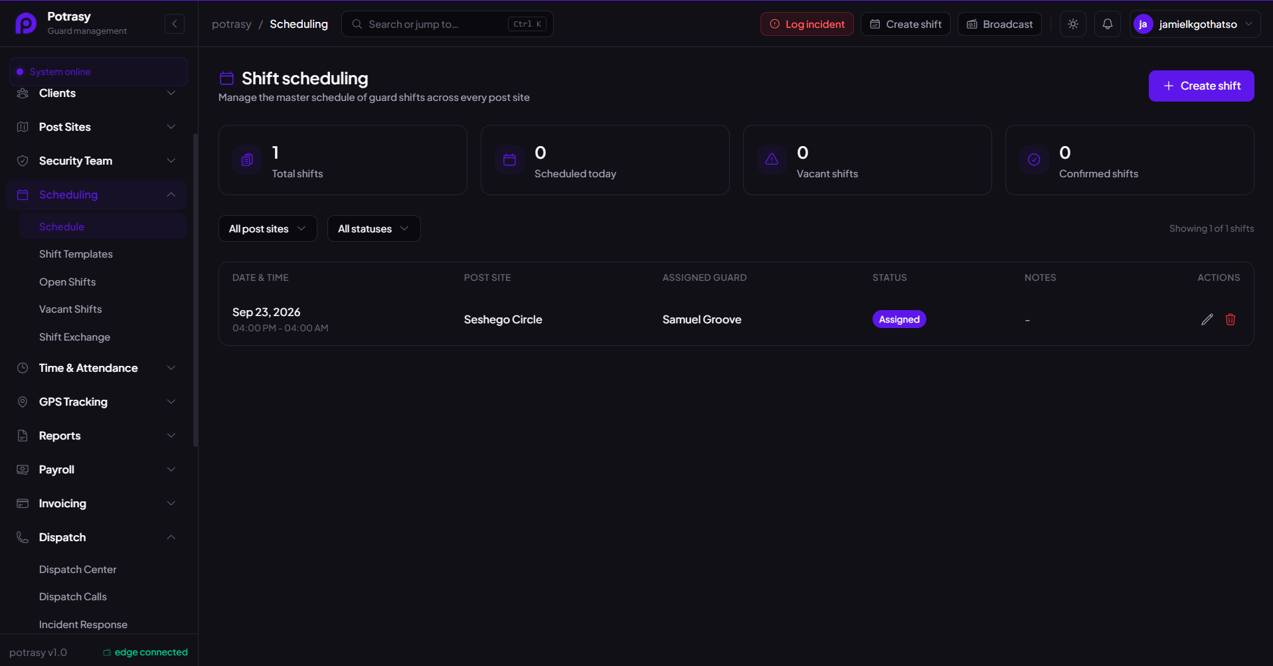Viewport: 1273px width, 666px height.
Task: Click the Log incident button
Action: [x=807, y=24]
